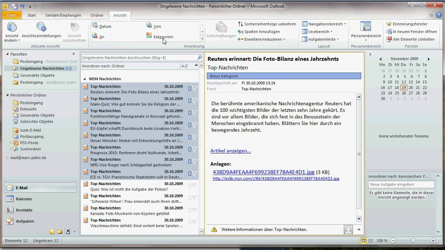Click the folder list icon in navigation footer
This screenshot has width=445, height=250.
tap(60, 232)
